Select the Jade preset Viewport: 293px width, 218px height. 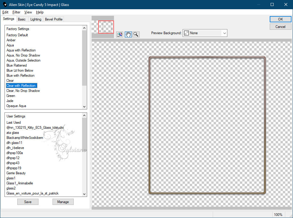coord(10,101)
